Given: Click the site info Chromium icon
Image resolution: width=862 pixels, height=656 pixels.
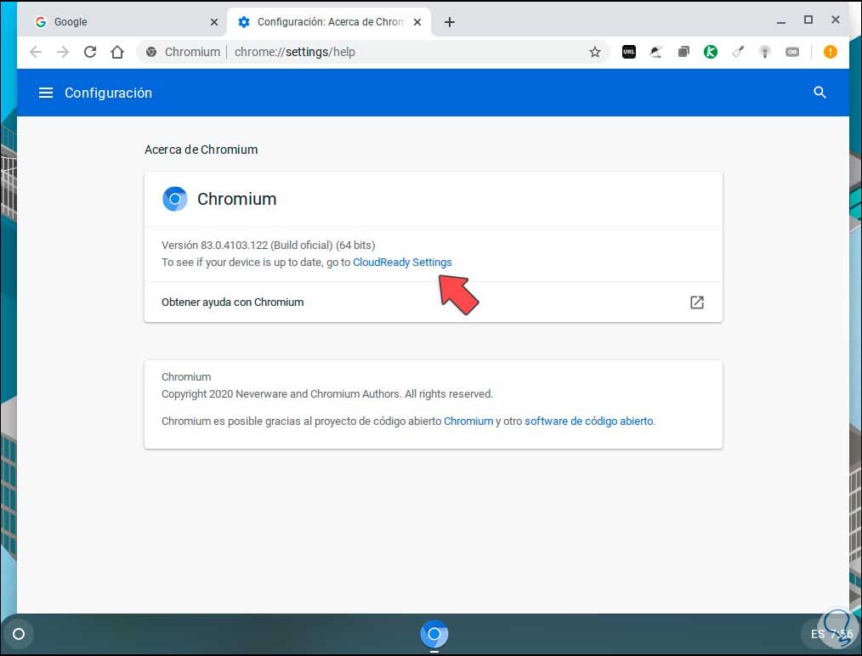Looking at the screenshot, I should coord(151,52).
